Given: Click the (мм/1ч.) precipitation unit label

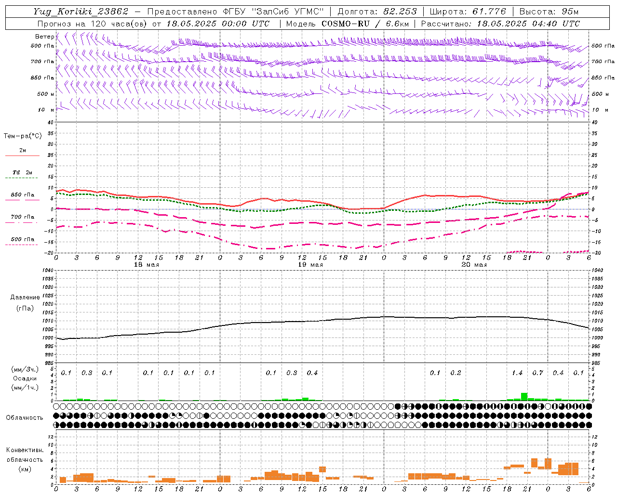Looking at the screenshot, I should click(x=25, y=388).
